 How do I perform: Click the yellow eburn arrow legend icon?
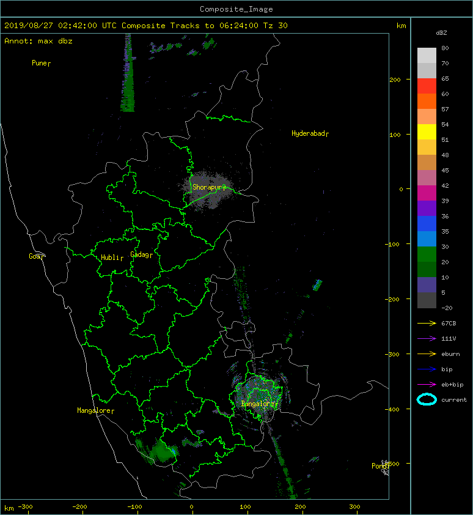[427, 354]
